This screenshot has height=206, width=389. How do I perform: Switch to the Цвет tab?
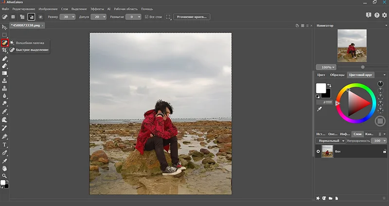click(x=321, y=75)
